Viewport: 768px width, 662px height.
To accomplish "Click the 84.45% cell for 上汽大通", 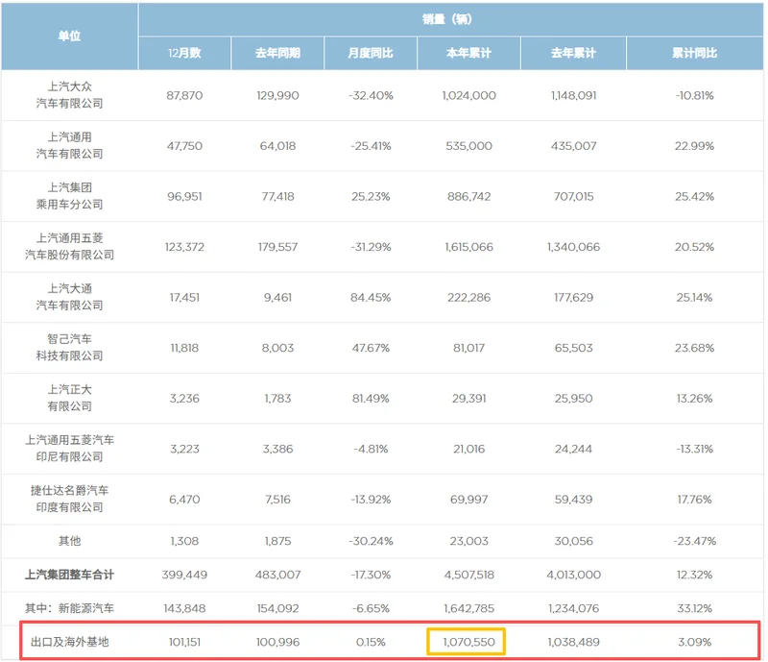I will click(371, 298).
